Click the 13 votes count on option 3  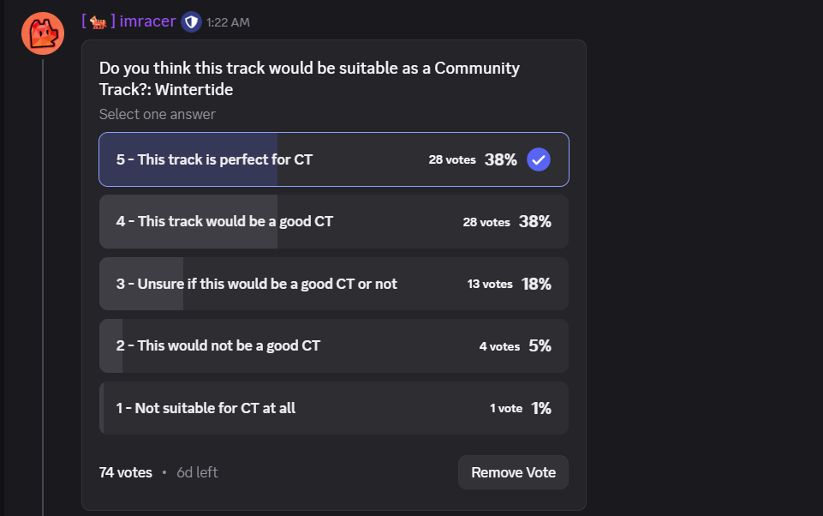tap(490, 285)
